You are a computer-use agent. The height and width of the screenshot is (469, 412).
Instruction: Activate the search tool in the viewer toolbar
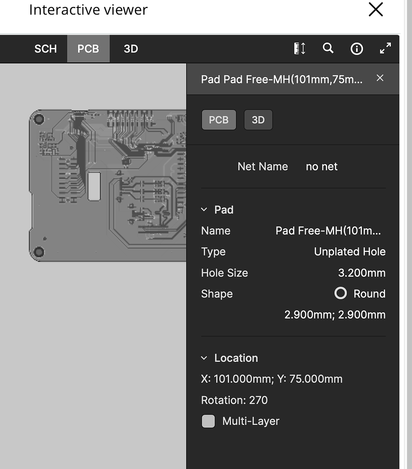point(328,48)
